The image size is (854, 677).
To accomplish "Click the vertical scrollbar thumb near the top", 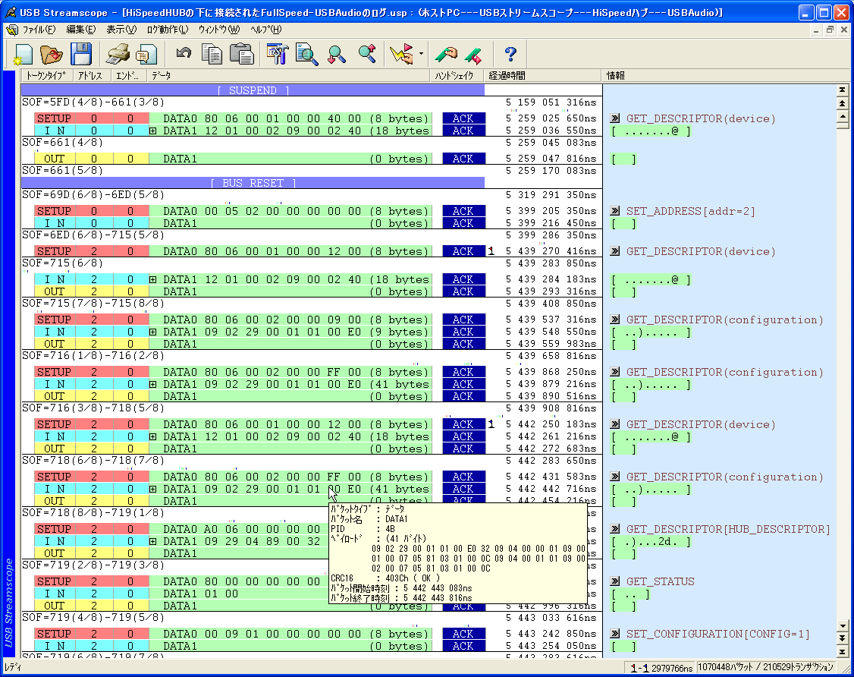I will 842,125.
